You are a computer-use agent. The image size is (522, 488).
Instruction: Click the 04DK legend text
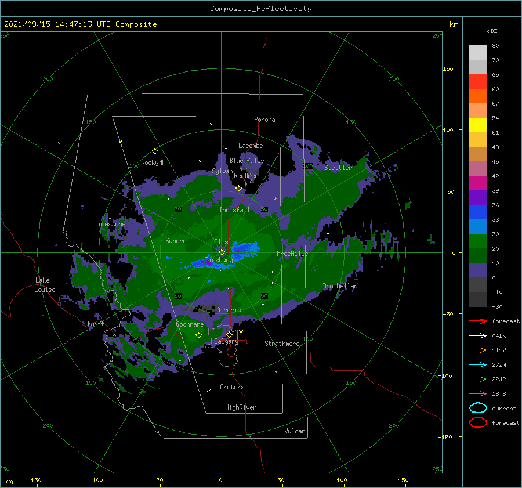(x=499, y=336)
